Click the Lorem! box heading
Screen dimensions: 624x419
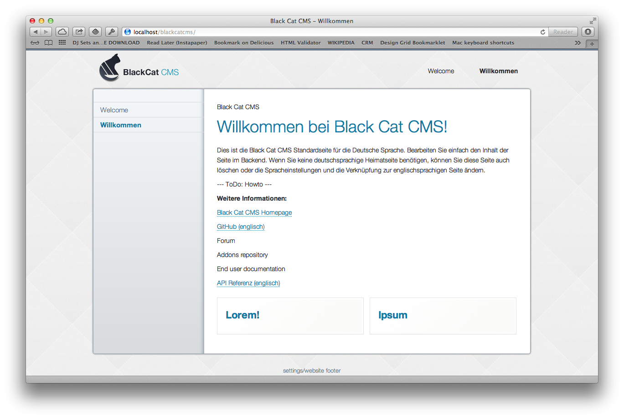242,315
